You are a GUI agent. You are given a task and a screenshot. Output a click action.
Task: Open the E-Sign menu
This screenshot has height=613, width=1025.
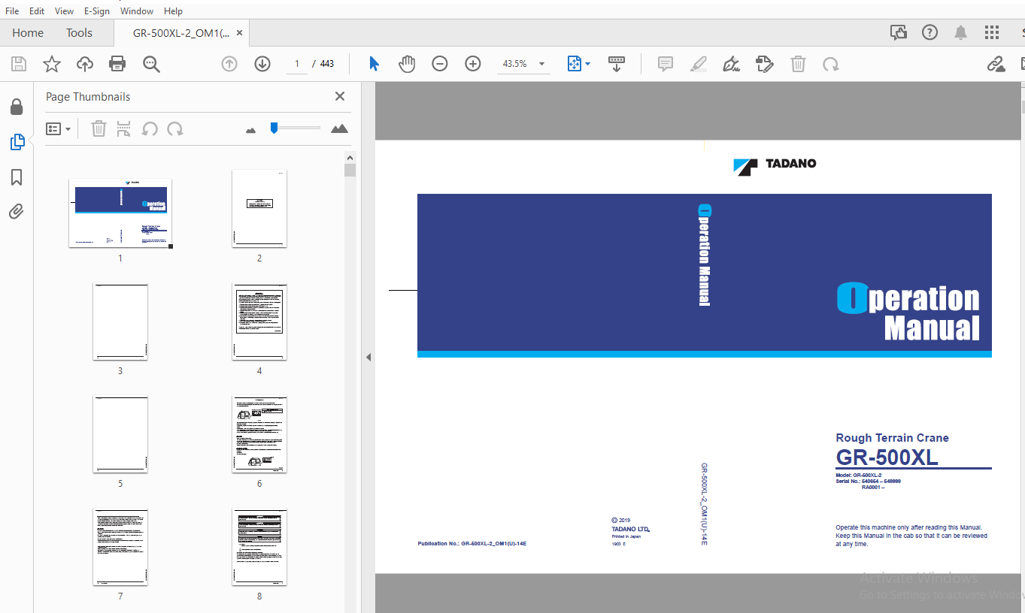pyautogui.click(x=96, y=11)
